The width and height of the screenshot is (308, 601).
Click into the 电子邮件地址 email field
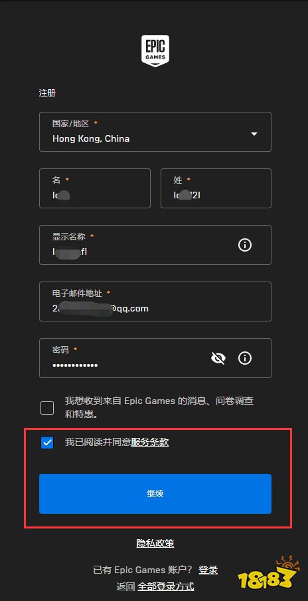coord(155,301)
